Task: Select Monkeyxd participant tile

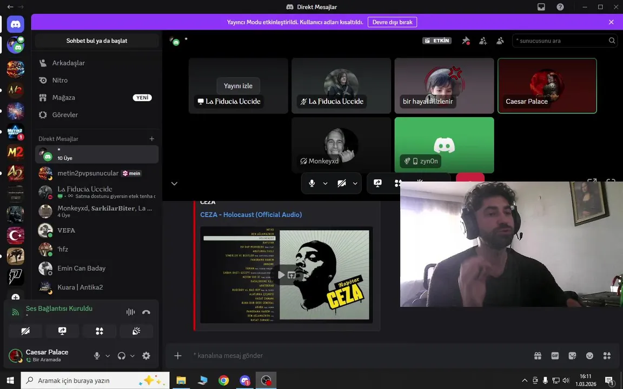Action: click(341, 145)
